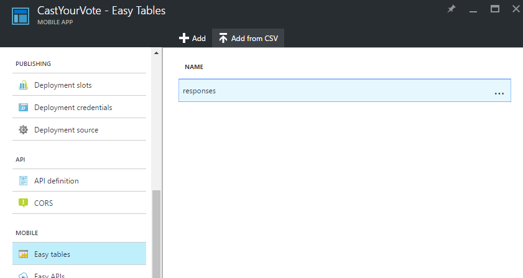Click the sidebar vertical scrollbar thumb
The width and height of the screenshot is (523, 278).
156,234
